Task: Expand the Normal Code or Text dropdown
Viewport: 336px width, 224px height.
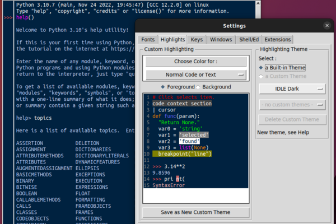Action: pyautogui.click(x=195, y=74)
